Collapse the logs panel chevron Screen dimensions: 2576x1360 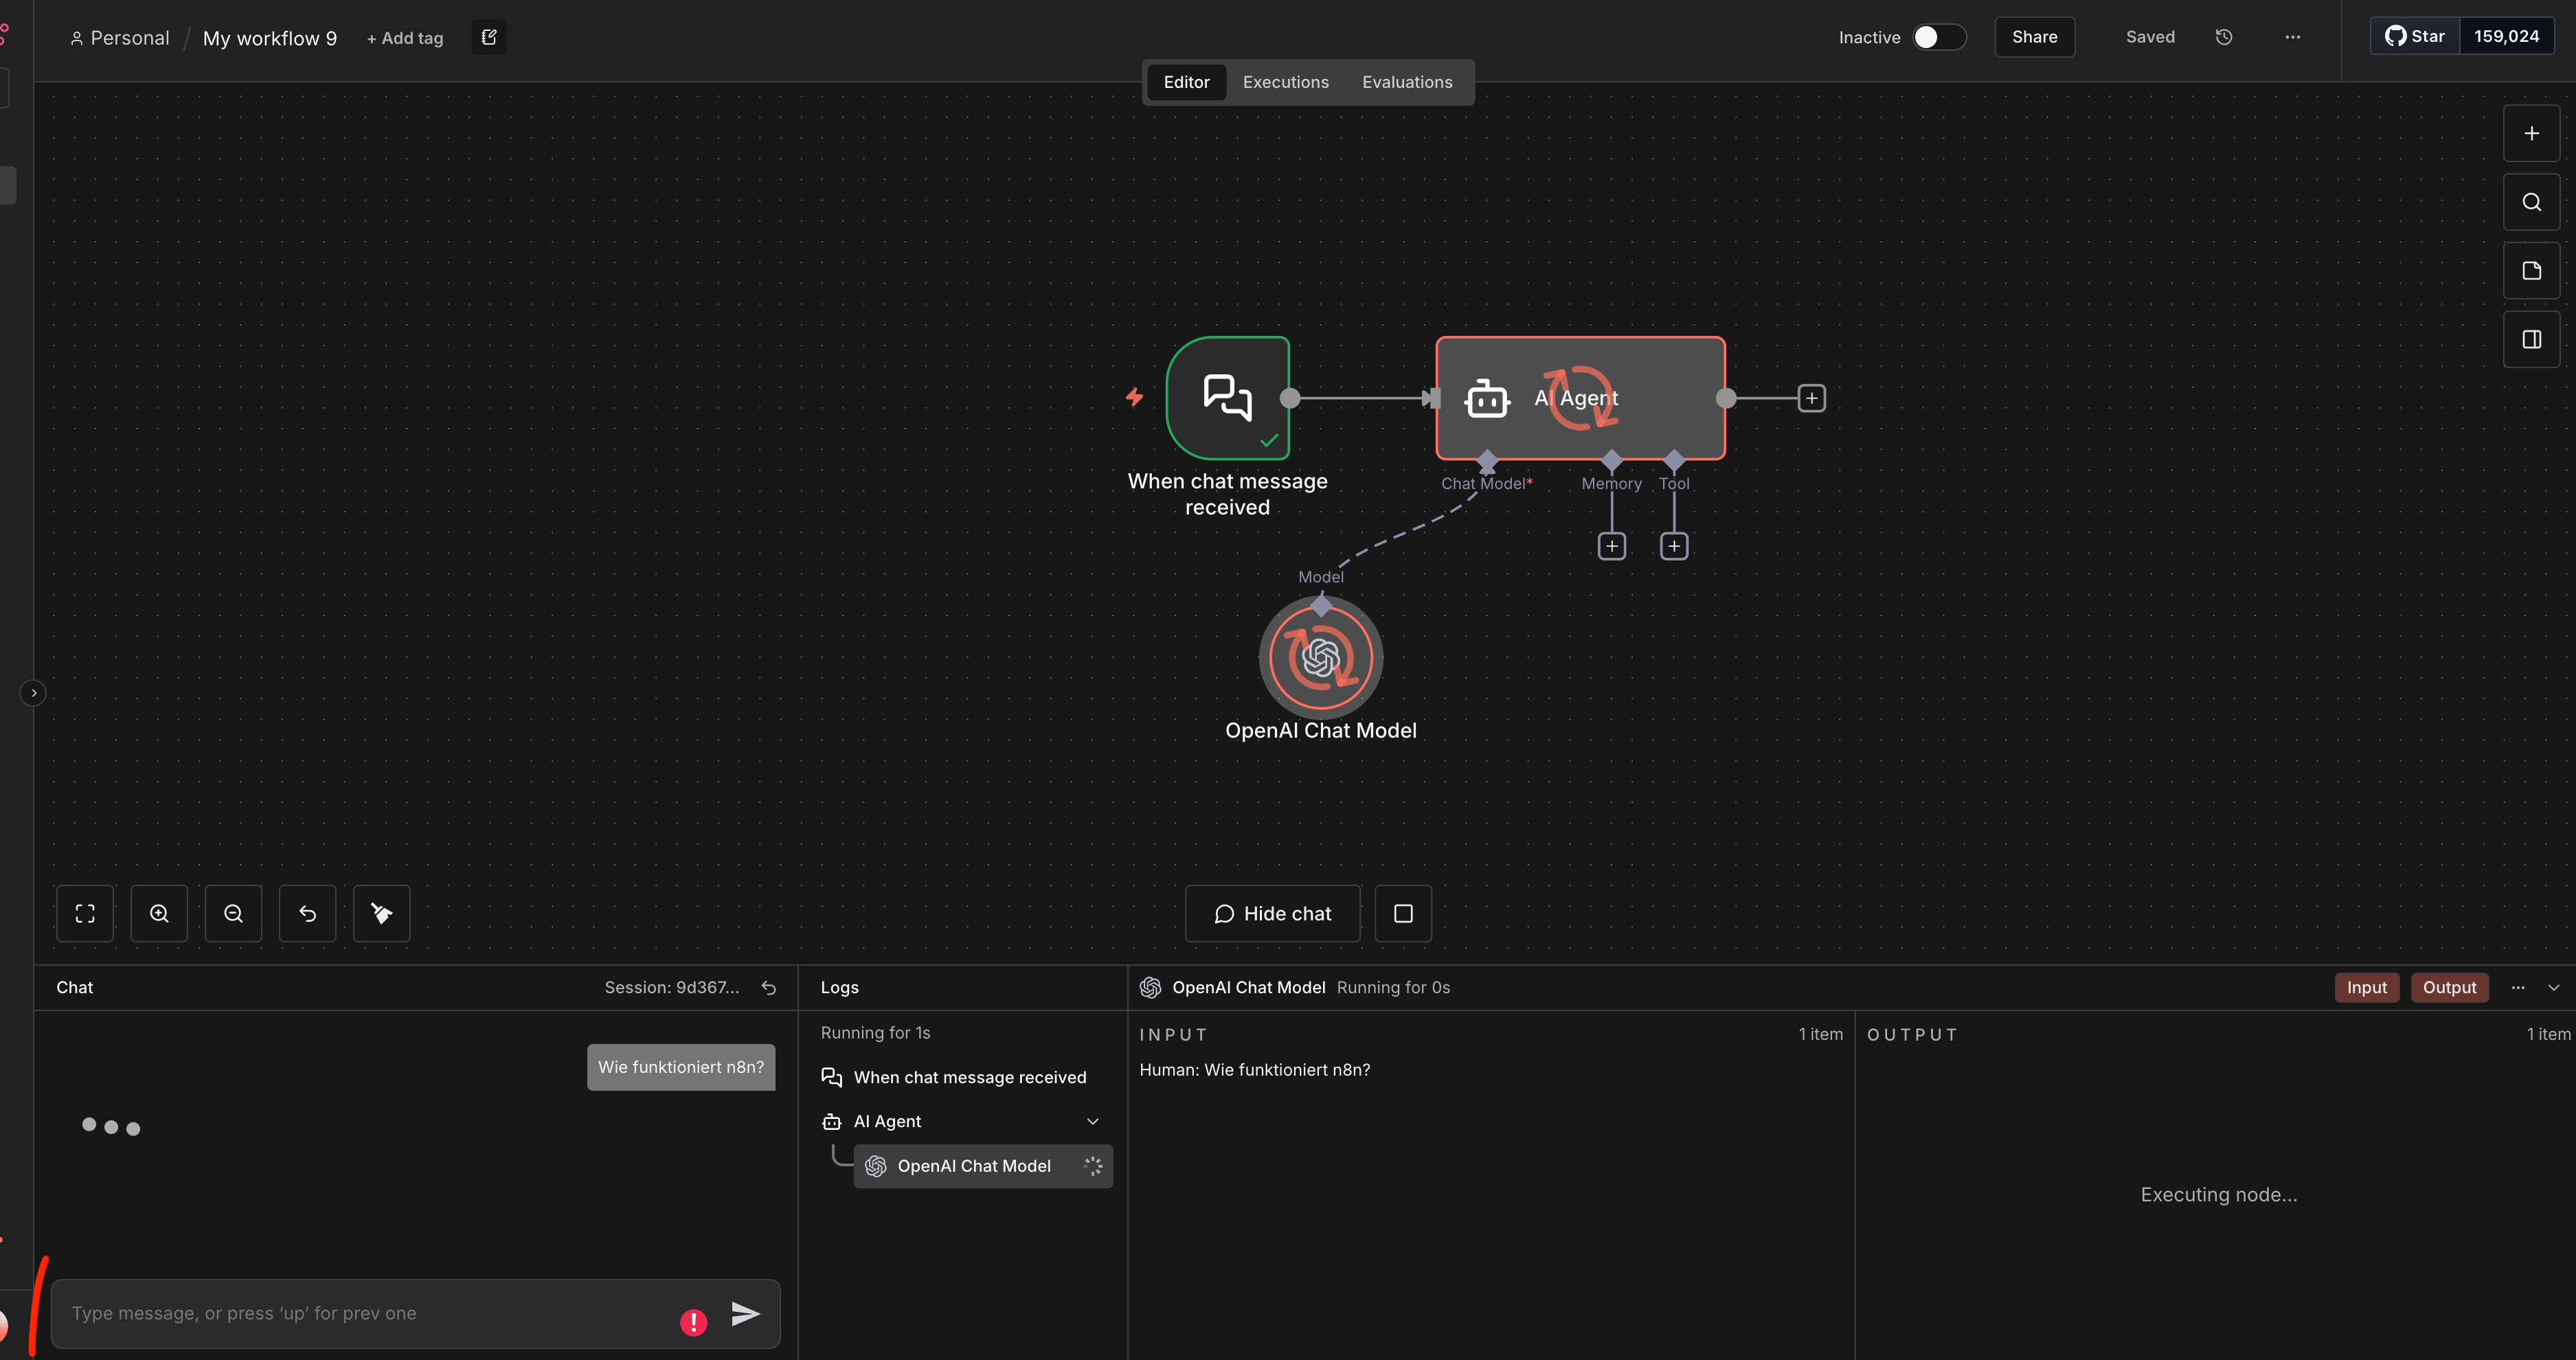pos(2554,988)
